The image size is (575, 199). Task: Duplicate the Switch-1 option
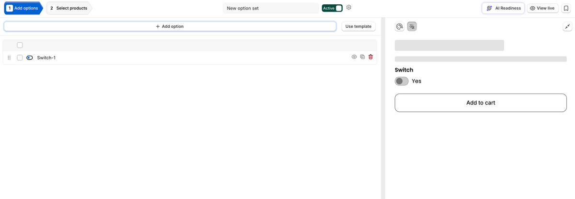[x=363, y=57]
